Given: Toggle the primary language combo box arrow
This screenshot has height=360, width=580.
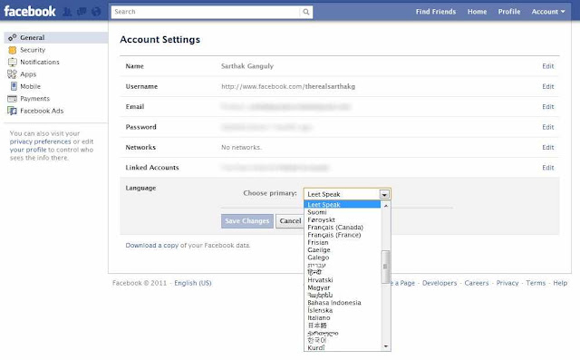Looking at the screenshot, I should (x=384, y=194).
